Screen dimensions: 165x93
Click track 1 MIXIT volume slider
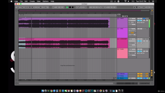[x=140, y=20]
